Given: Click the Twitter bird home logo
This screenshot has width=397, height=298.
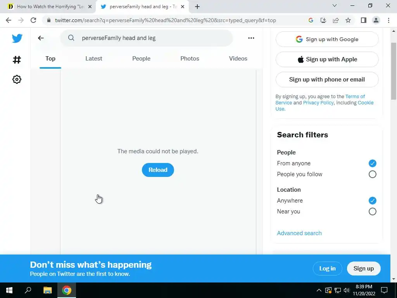Looking at the screenshot, I should [17, 38].
